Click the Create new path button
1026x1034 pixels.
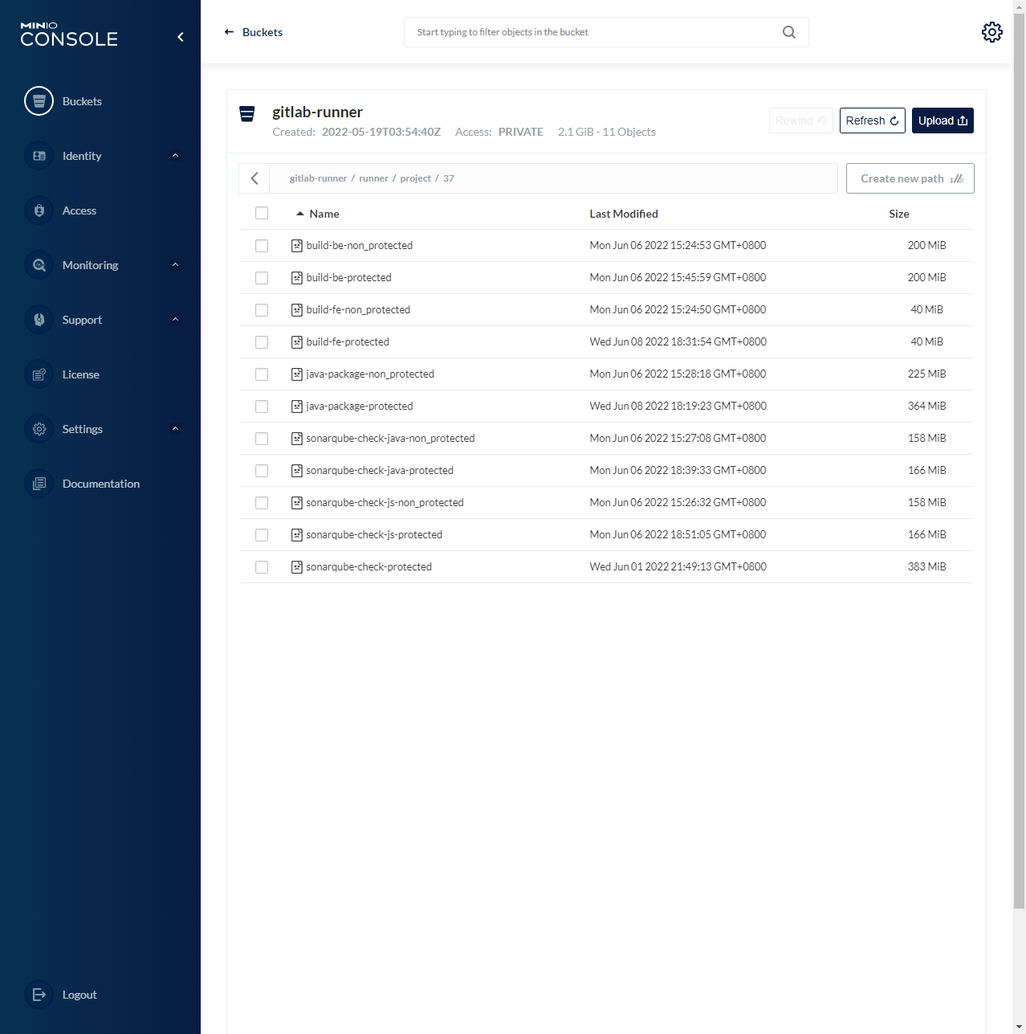point(910,178)
